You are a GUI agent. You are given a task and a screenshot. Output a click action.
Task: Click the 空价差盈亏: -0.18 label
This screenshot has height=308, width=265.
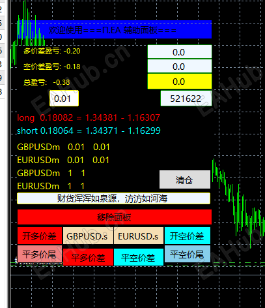coord(52,67)
